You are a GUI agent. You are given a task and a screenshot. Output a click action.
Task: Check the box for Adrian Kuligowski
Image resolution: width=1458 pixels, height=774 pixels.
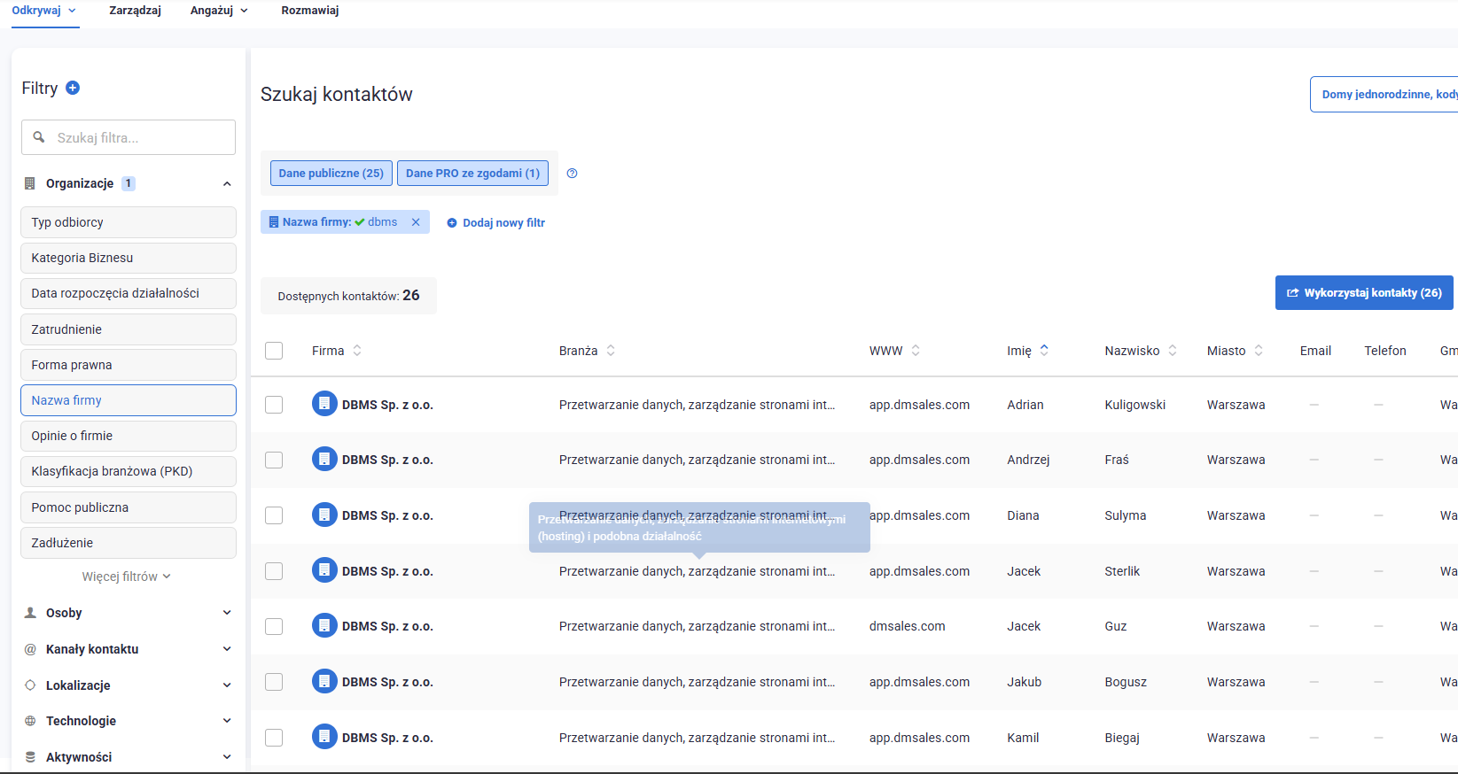pos(274,405)
